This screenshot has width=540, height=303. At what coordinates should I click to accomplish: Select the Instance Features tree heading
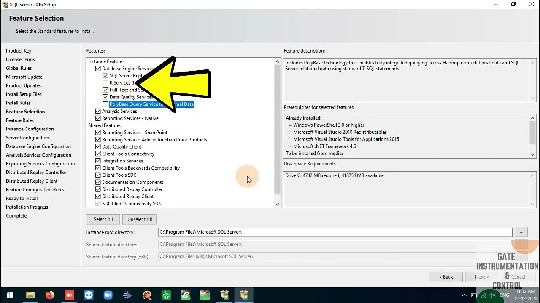(106, 61)
